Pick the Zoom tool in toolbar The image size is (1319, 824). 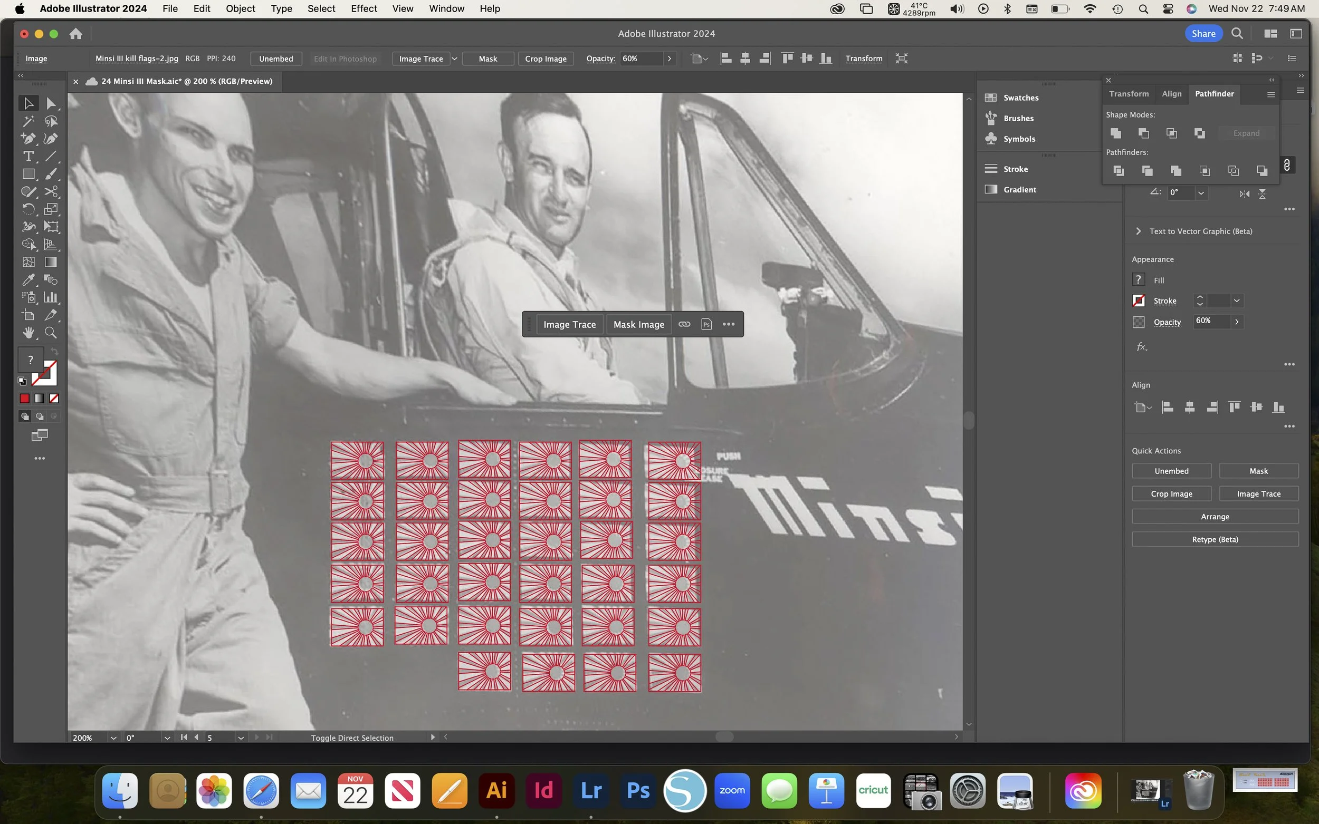51,333
